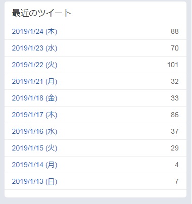The width and height of the screenshot is (192, 204).
Task: Click the tweet count 4
Action: [176, 165]
